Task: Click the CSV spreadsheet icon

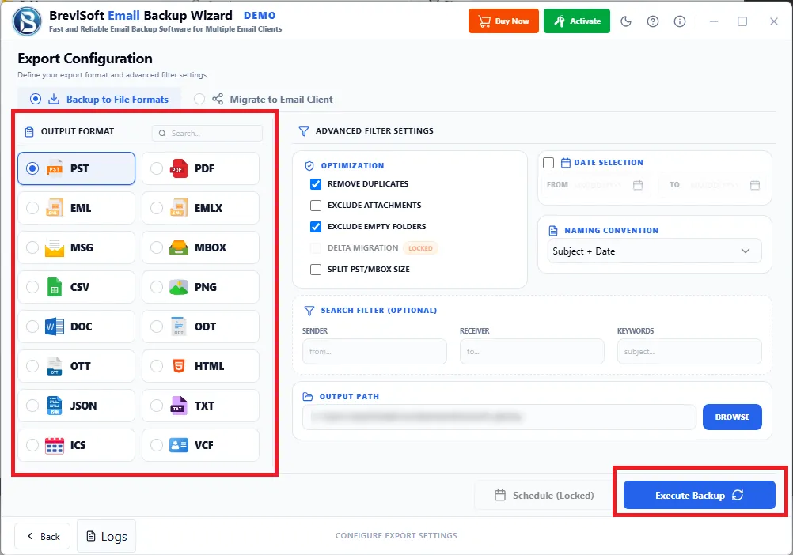Action: tap(55, 287)
